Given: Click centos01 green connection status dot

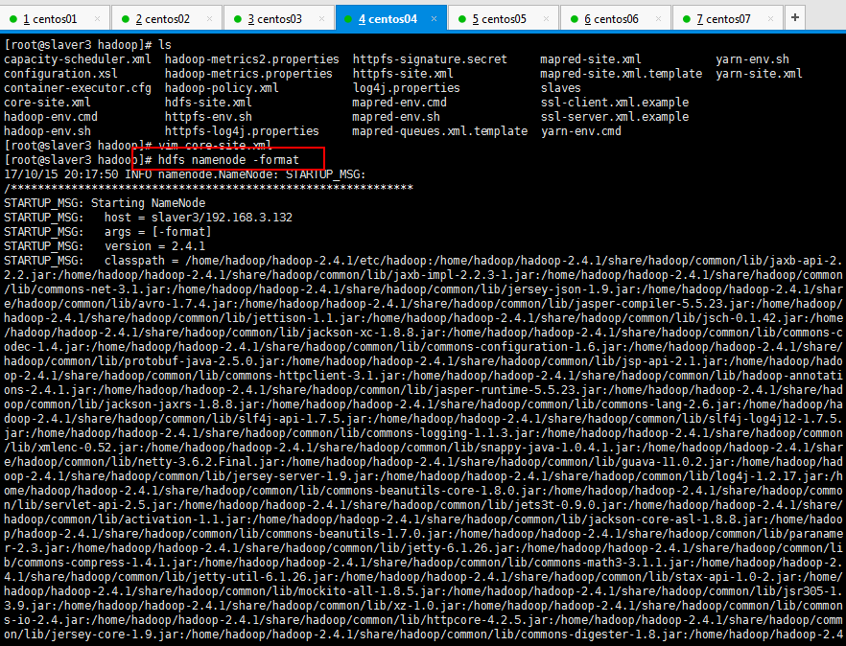Looking at the screenshot, I should point(13,19).
